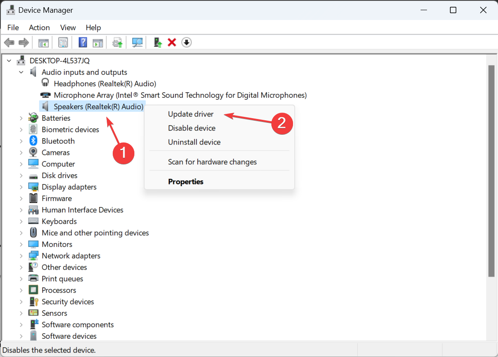Viewport: 498px width, 357px height.
Task: Click the Bluetooth category icon
Action: (33, 141)
